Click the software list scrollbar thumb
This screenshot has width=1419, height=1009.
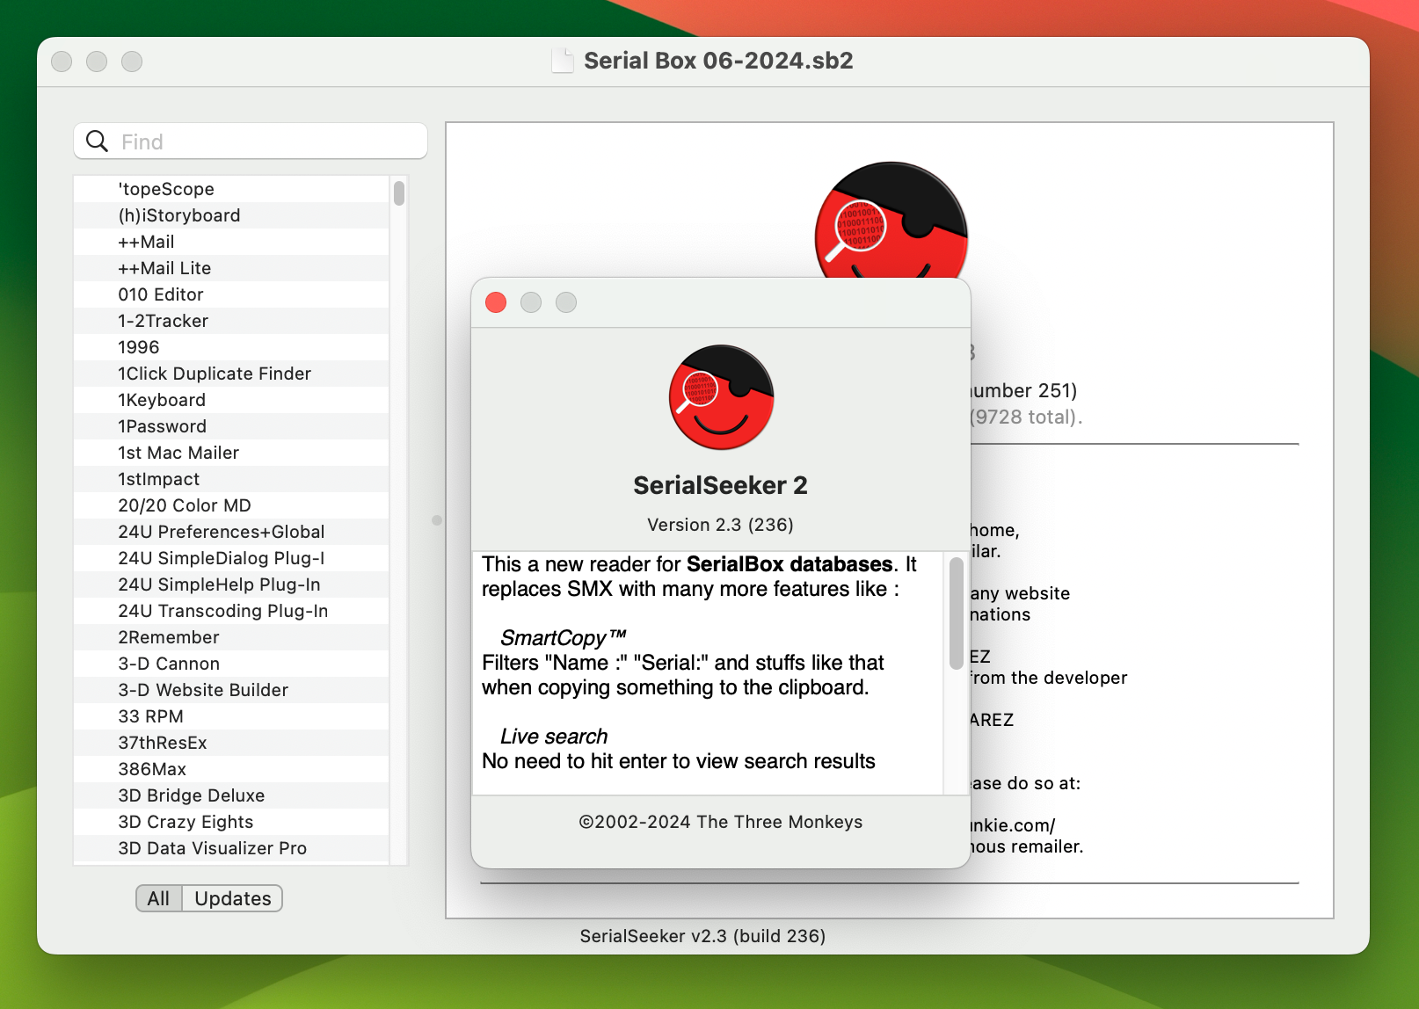tap(399, 193)
